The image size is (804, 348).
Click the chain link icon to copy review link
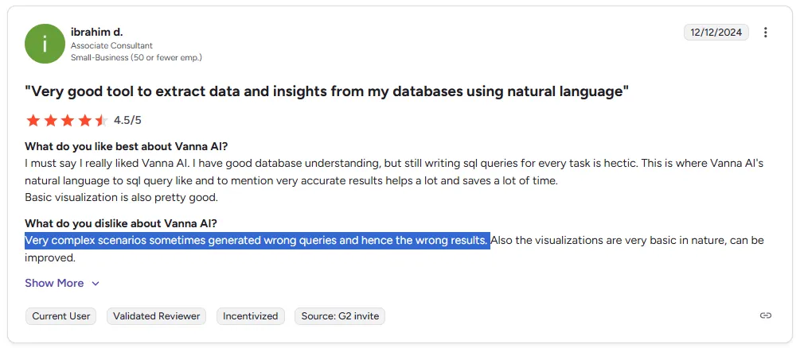coord(766,315)
